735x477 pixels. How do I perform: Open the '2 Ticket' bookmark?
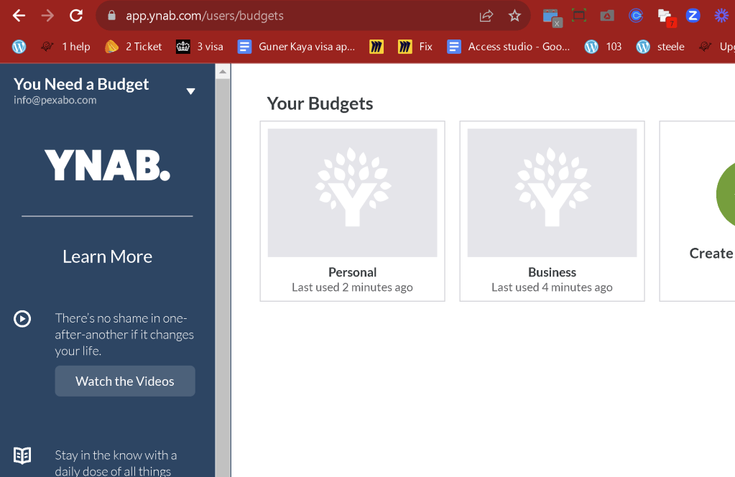click(133, 47)
